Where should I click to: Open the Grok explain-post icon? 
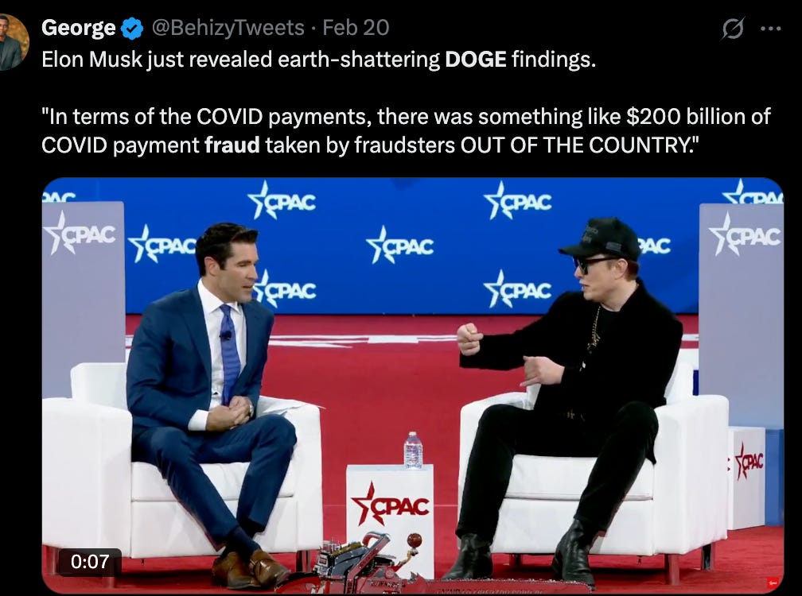click(733, 28)
